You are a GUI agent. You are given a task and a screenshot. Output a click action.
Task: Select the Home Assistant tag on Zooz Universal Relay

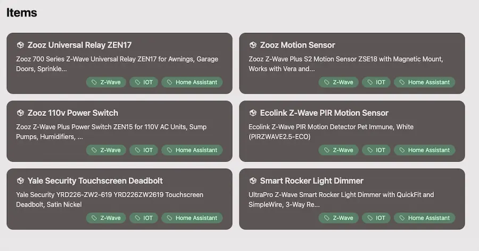[x=192, y=82]
